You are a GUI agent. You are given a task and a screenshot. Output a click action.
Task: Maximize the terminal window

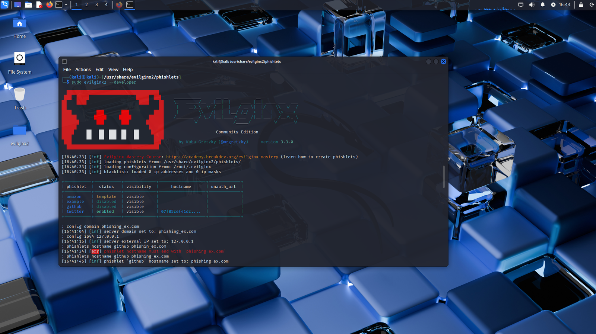coord(436,61)
